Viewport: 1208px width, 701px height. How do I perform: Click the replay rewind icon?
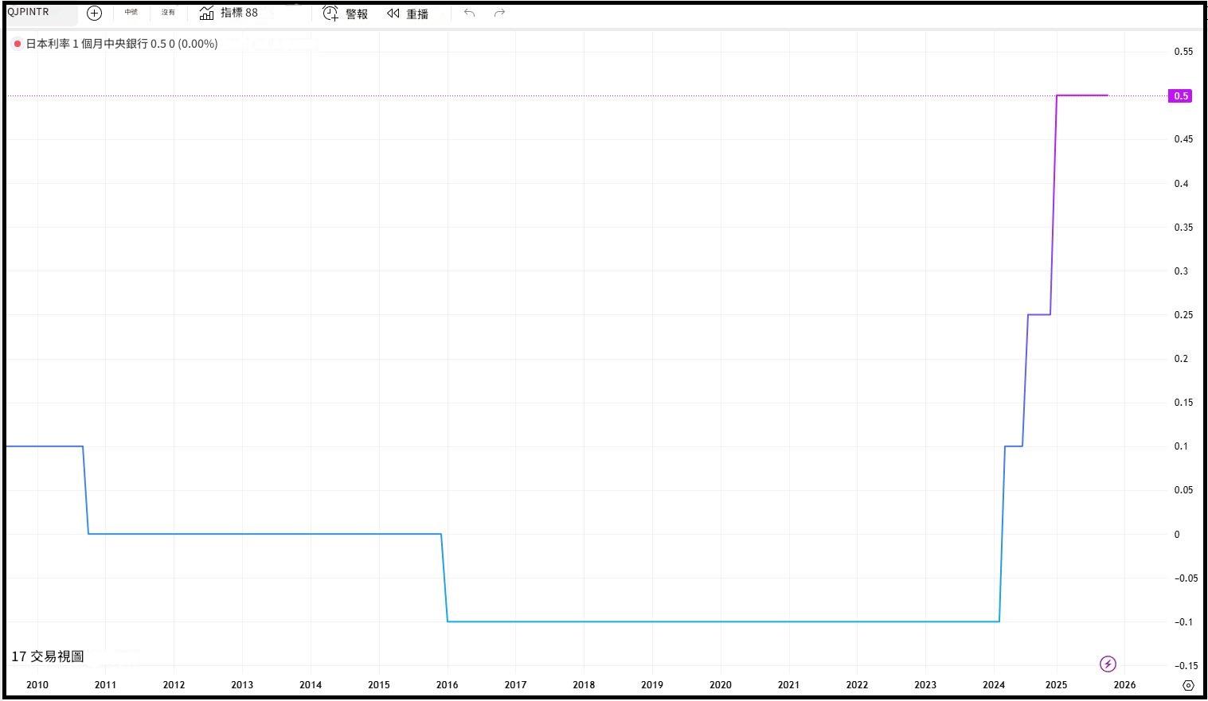point(393,14)
